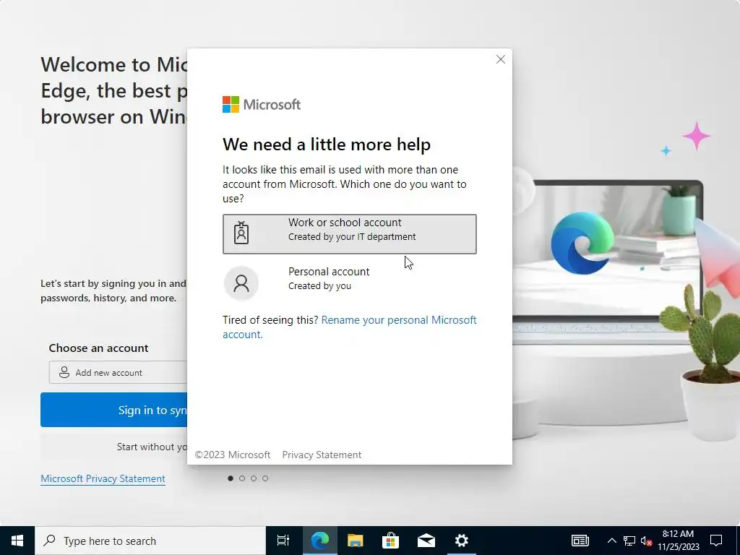Choose the Work or school account option
This screenshot has height=555, width=740.
(x=349, y=234)
